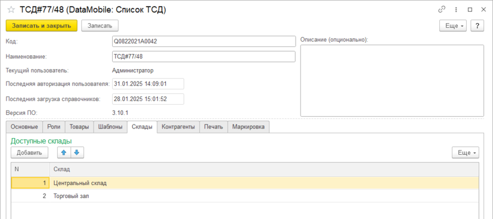This screenshot has width=493, height=219.
Task: Focus the Наименование input field
Action: [204, 57]
